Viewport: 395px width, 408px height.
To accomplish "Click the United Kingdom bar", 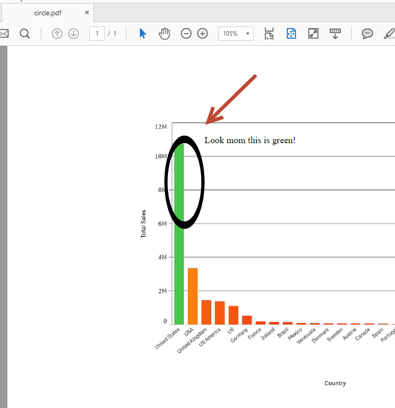I will pyautogui.click(x=206, y=312).
